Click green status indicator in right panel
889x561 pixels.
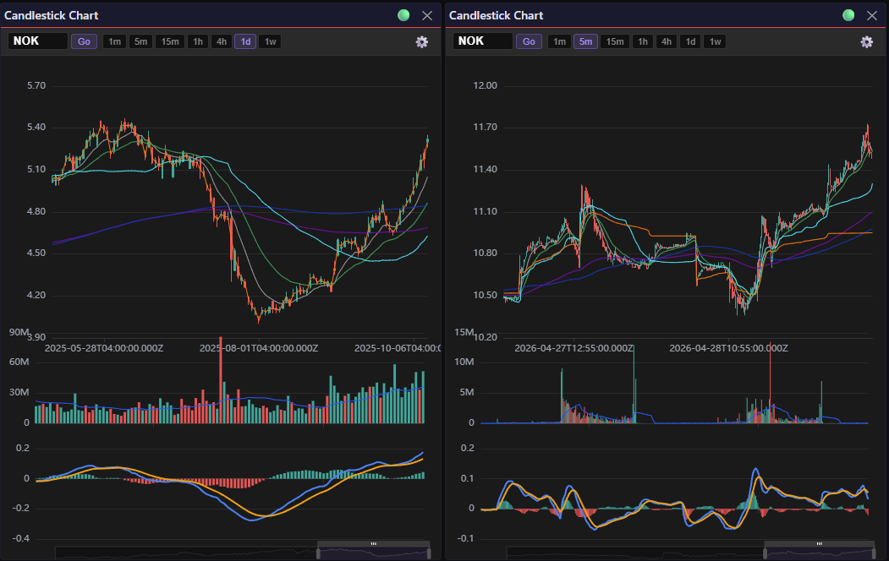point(849,15)
